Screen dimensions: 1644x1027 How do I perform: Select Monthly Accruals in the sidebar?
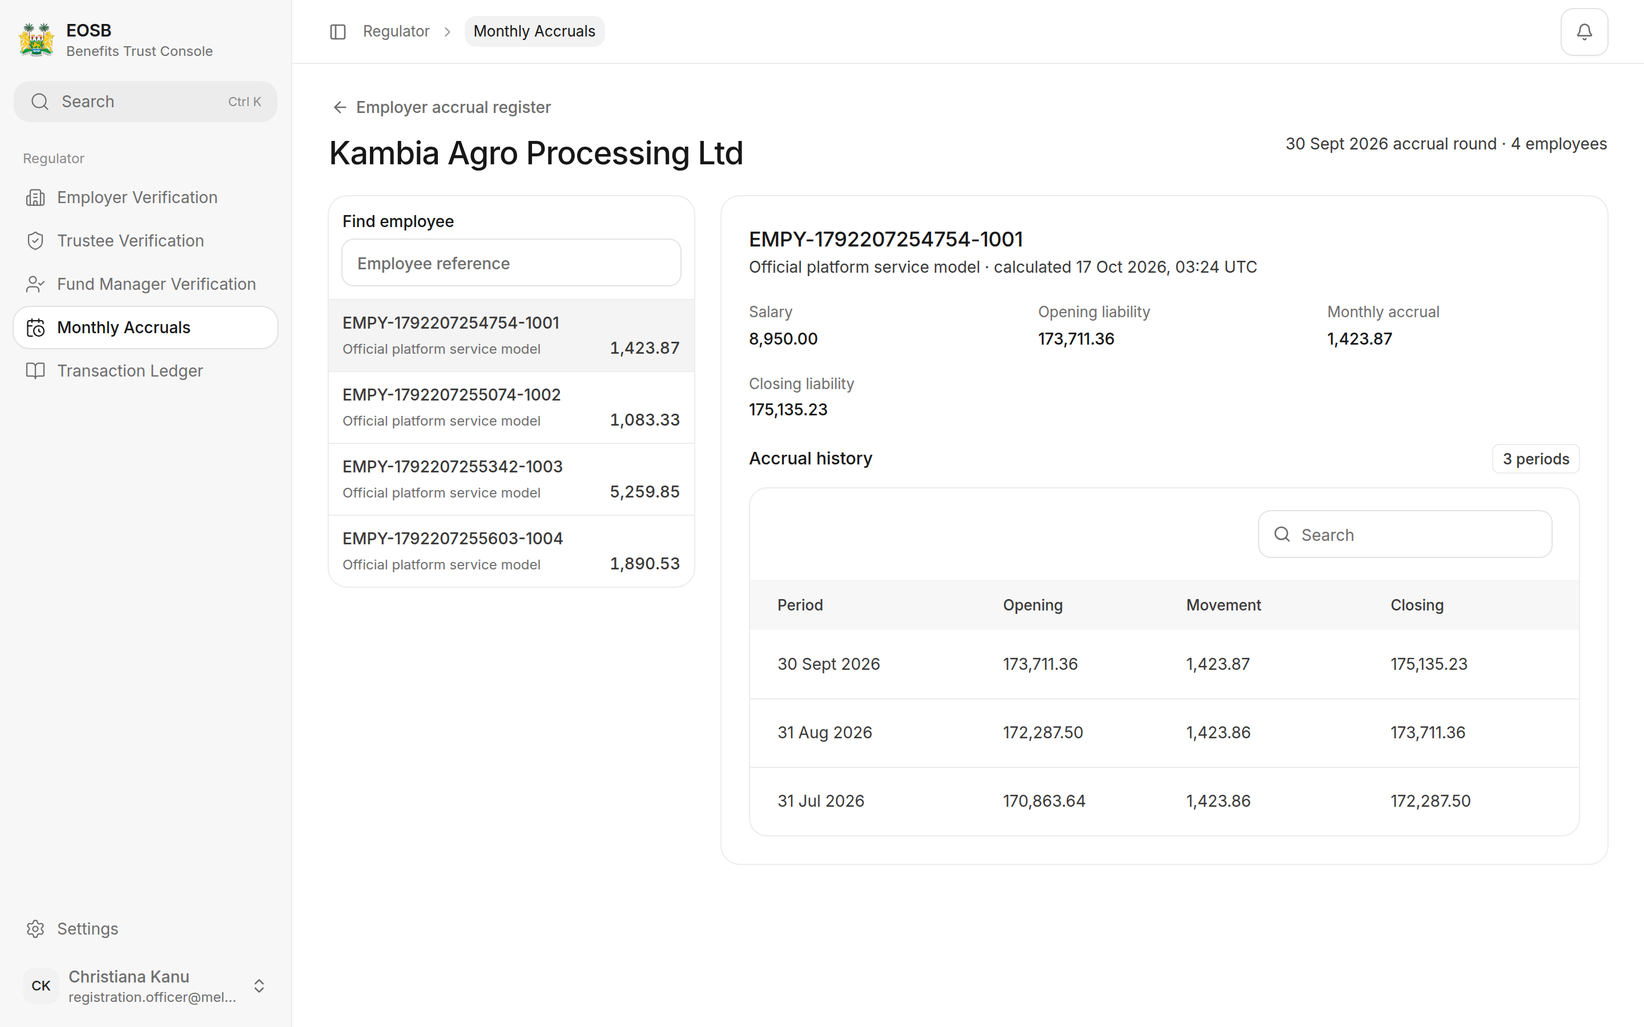pyautogui.click(x=146, y=328)
